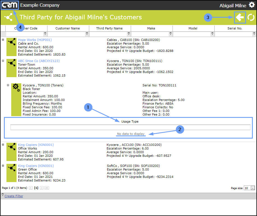Open the Page size dropdown

(253, 188)
